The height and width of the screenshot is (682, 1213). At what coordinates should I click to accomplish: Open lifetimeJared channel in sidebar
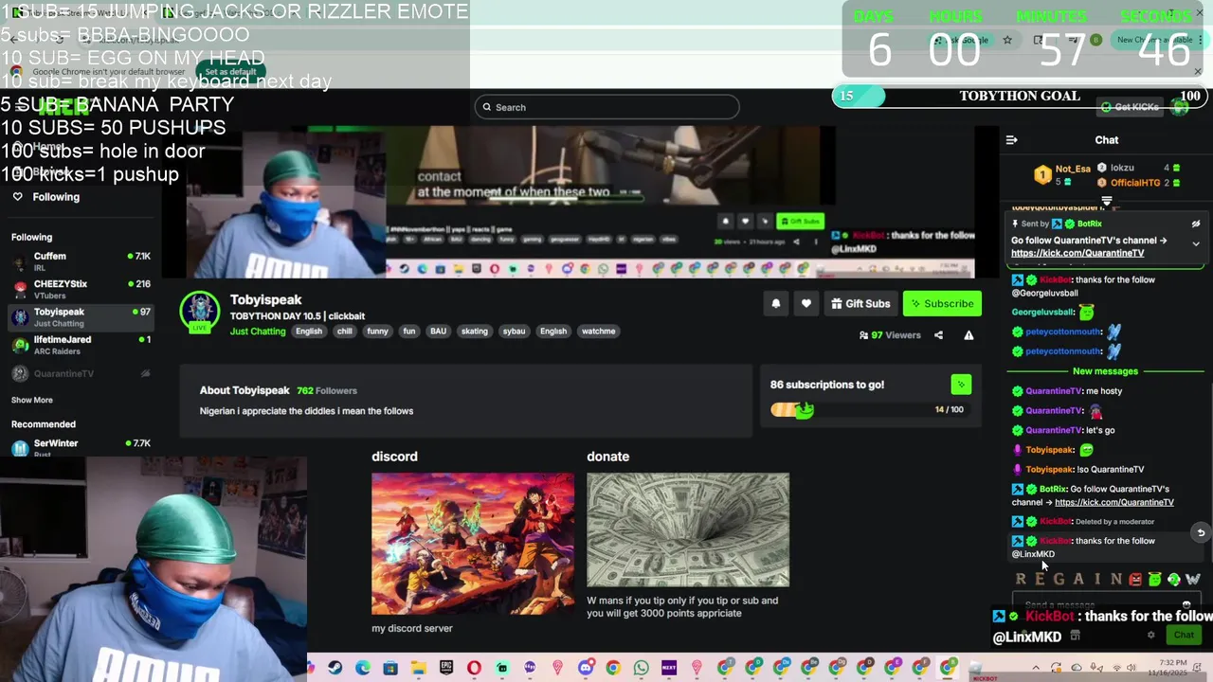pyautogui.click(x=81, y=345)
